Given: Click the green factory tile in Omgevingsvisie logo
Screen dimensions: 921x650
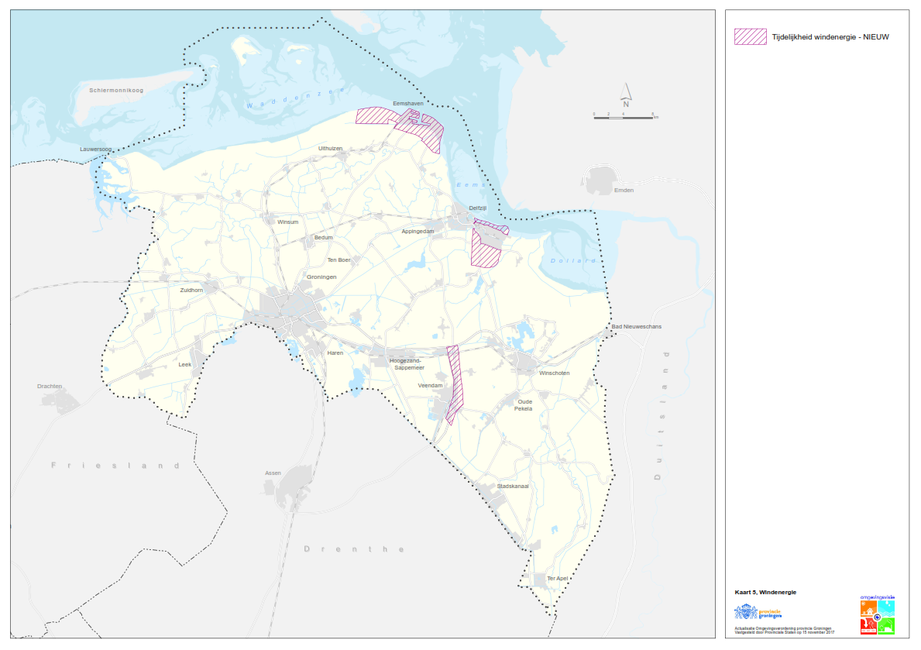Looking at the screenshot, I should pos(887,625).
